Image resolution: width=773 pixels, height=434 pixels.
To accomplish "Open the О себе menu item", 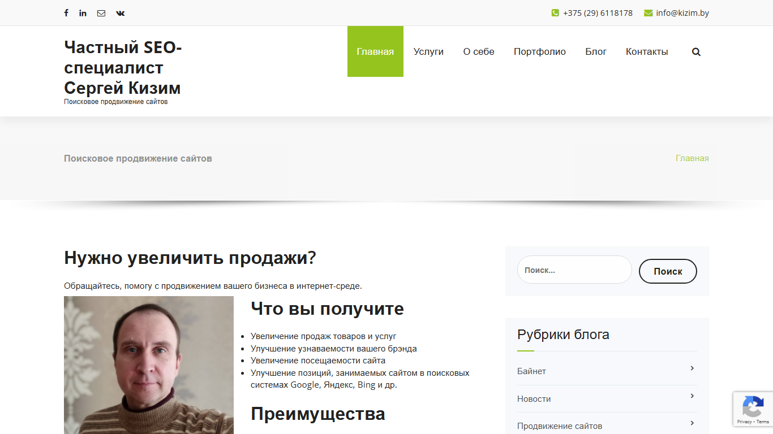I will [x=479, y=51].
